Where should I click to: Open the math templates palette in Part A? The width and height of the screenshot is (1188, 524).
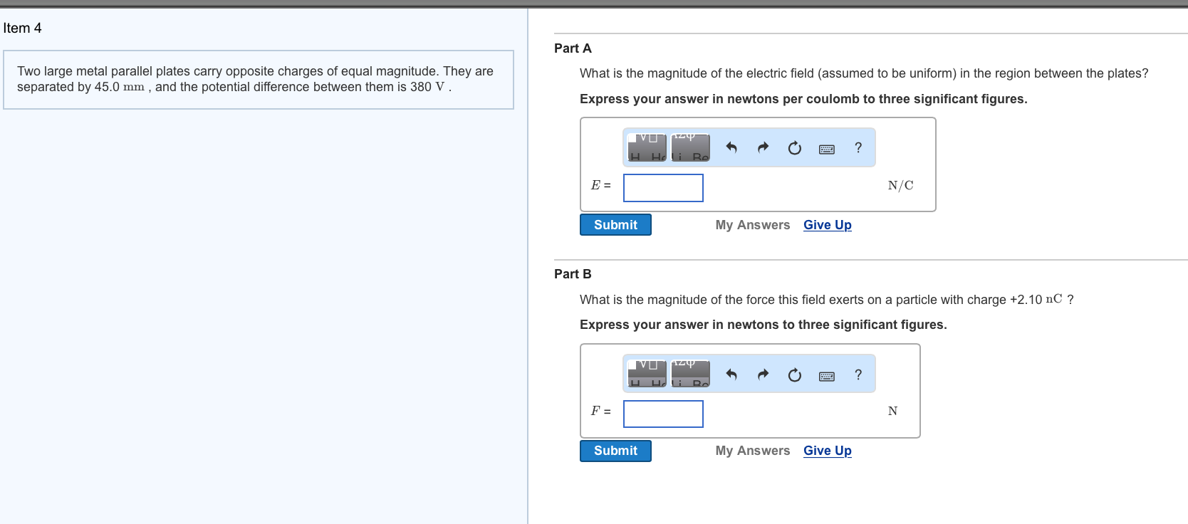647,147
